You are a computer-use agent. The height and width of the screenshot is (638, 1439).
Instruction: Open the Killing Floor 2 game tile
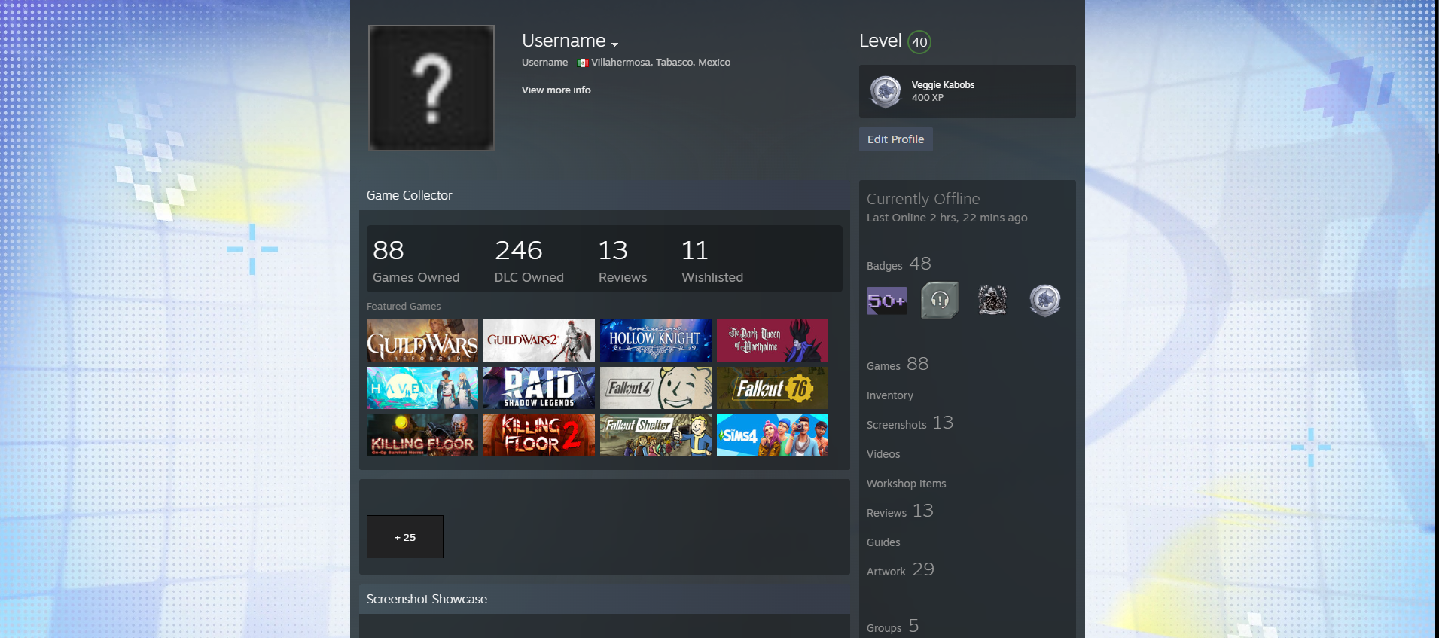(539, 435)
